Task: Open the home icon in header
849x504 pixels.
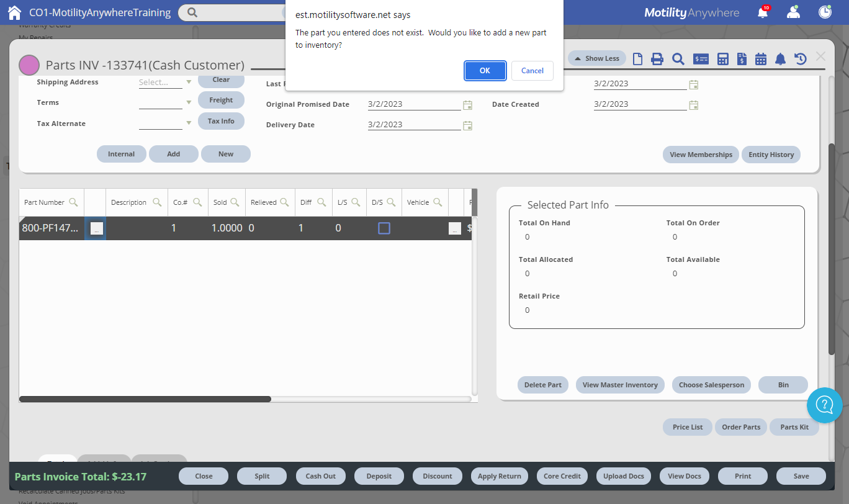Action: (x=14, y=12)
